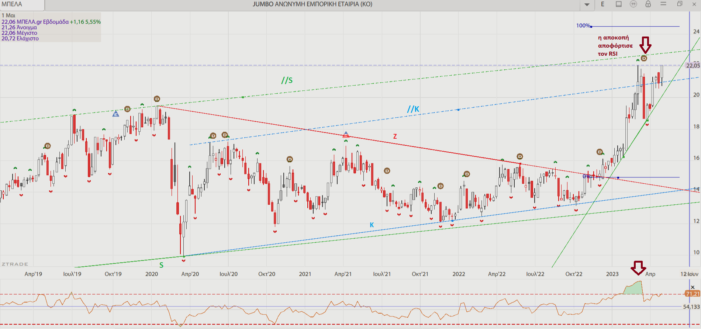The image size is (701, 329).
Task: Select the green S label near 2020
Action: pyautogui.click(x=161, y=265)
